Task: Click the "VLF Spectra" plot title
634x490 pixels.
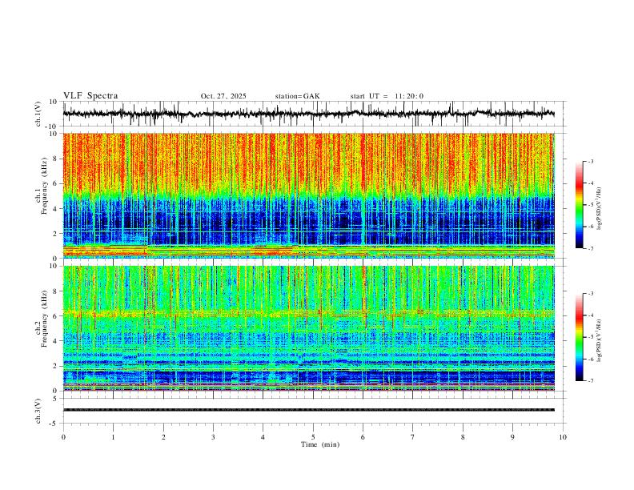Action: click(90, 96)
